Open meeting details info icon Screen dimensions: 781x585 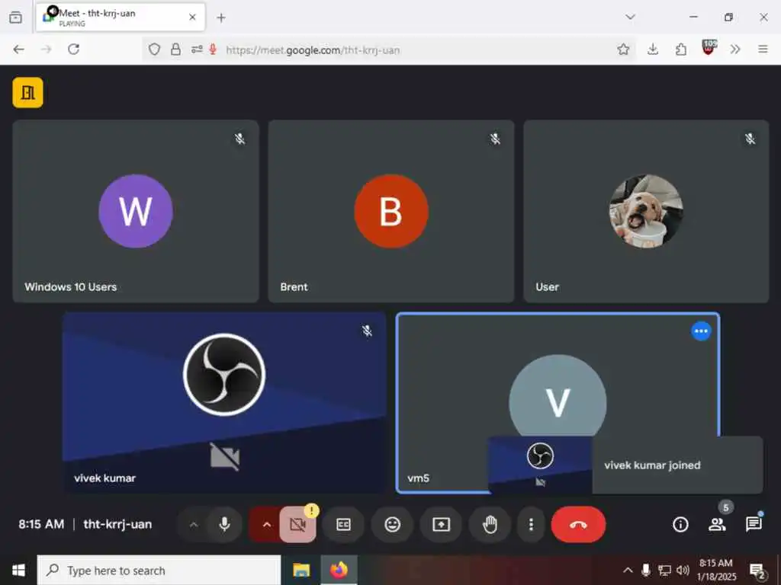pos(680,524)
